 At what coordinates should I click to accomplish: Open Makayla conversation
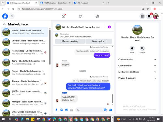point(24,103)
